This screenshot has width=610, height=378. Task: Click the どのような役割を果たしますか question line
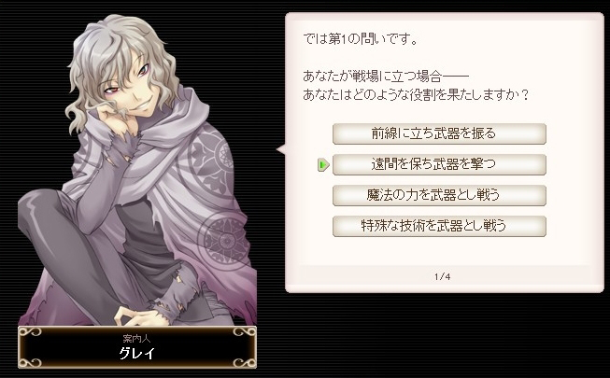point(416,95)
